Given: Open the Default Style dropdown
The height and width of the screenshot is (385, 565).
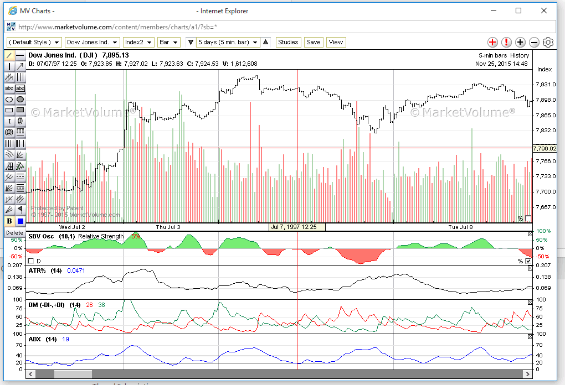Looking at the screenshot, I should click(x=34, y=42).
